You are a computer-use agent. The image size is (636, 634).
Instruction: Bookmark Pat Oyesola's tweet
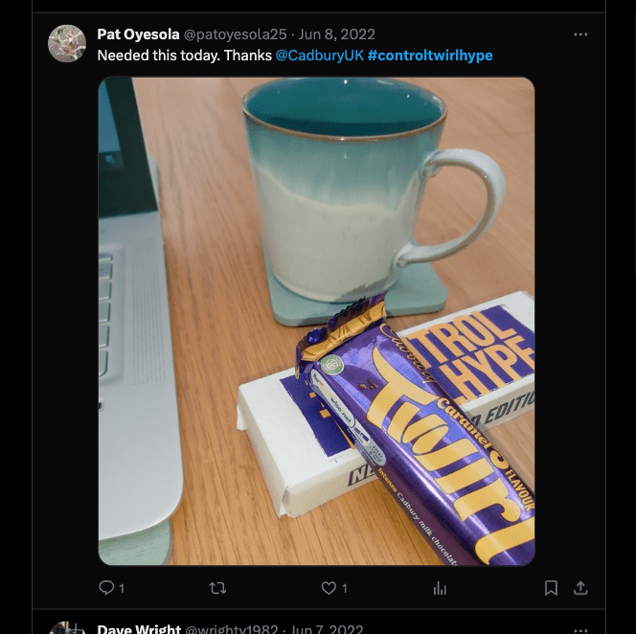pos(551,587)
